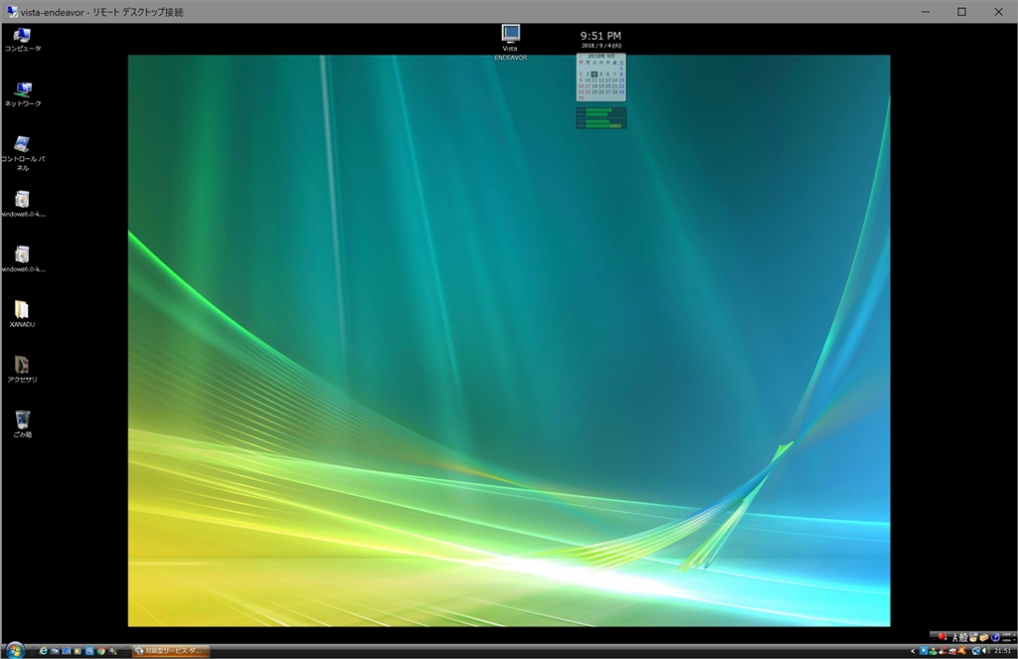Click the network tray icon
Screen dimensions: 1018x659
(976, 651)
